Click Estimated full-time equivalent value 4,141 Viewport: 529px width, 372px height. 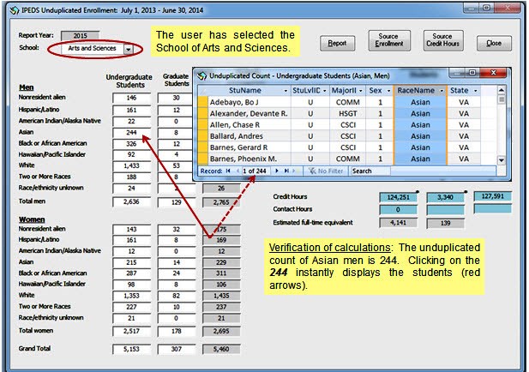click(x=398, y=223)
